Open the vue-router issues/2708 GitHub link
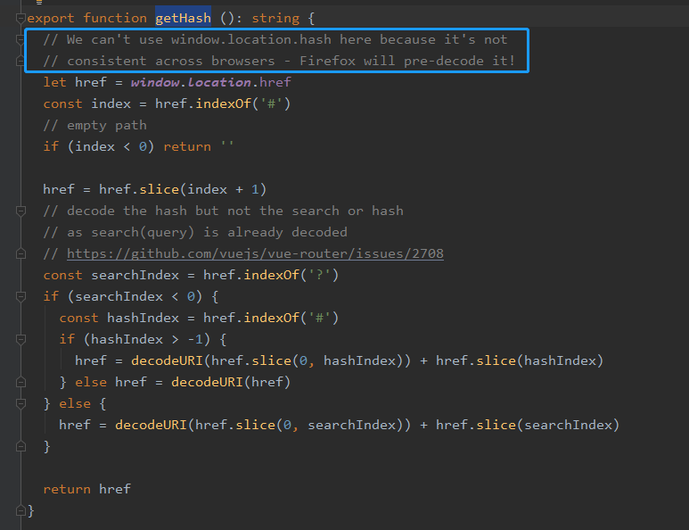The height and width of the screenshot is (530, 689). [x=255, y=253]
